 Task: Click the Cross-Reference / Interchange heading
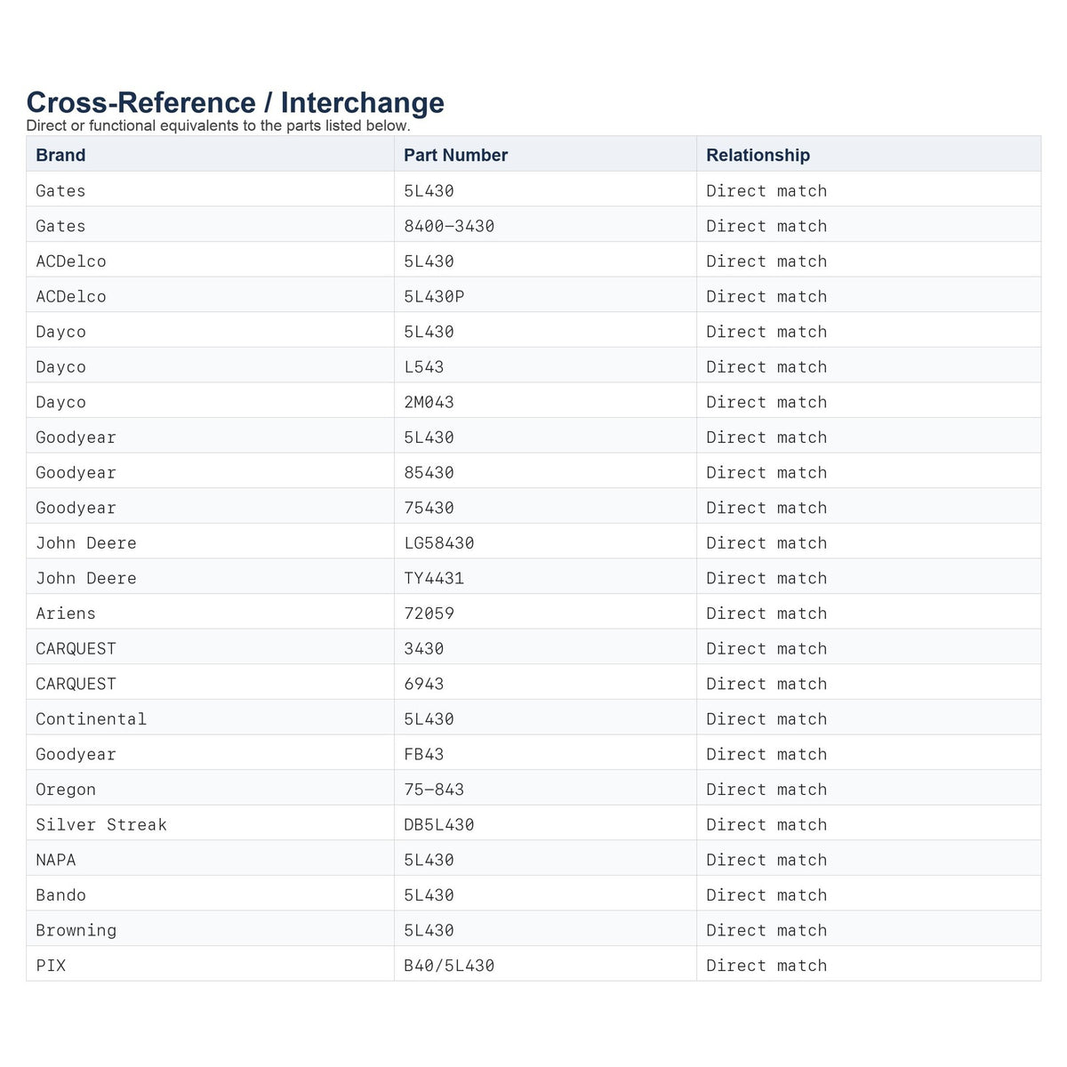236,102
